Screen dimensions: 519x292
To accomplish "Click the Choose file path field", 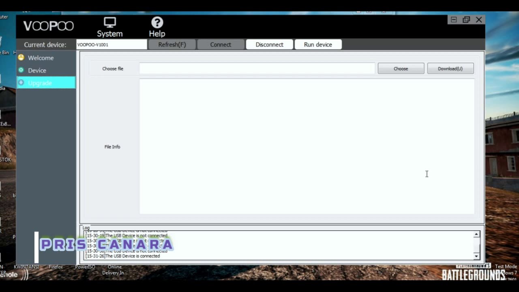I will (257, 69).
